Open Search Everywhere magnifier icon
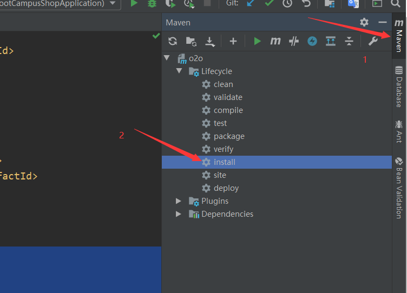 tap(395, 3)
